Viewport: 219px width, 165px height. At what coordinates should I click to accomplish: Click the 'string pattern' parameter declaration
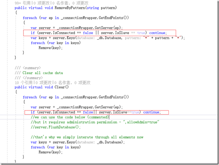tap(101, 8)
